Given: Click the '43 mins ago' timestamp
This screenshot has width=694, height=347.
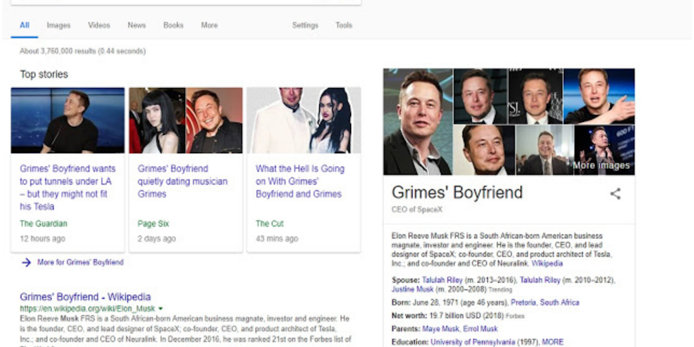Looking at the screenshot, I should tap(277, 239).
